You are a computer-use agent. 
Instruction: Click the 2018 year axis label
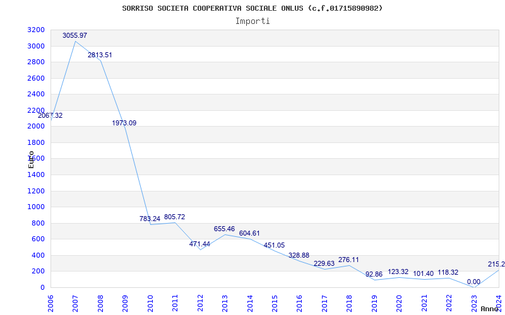point(349,304)
